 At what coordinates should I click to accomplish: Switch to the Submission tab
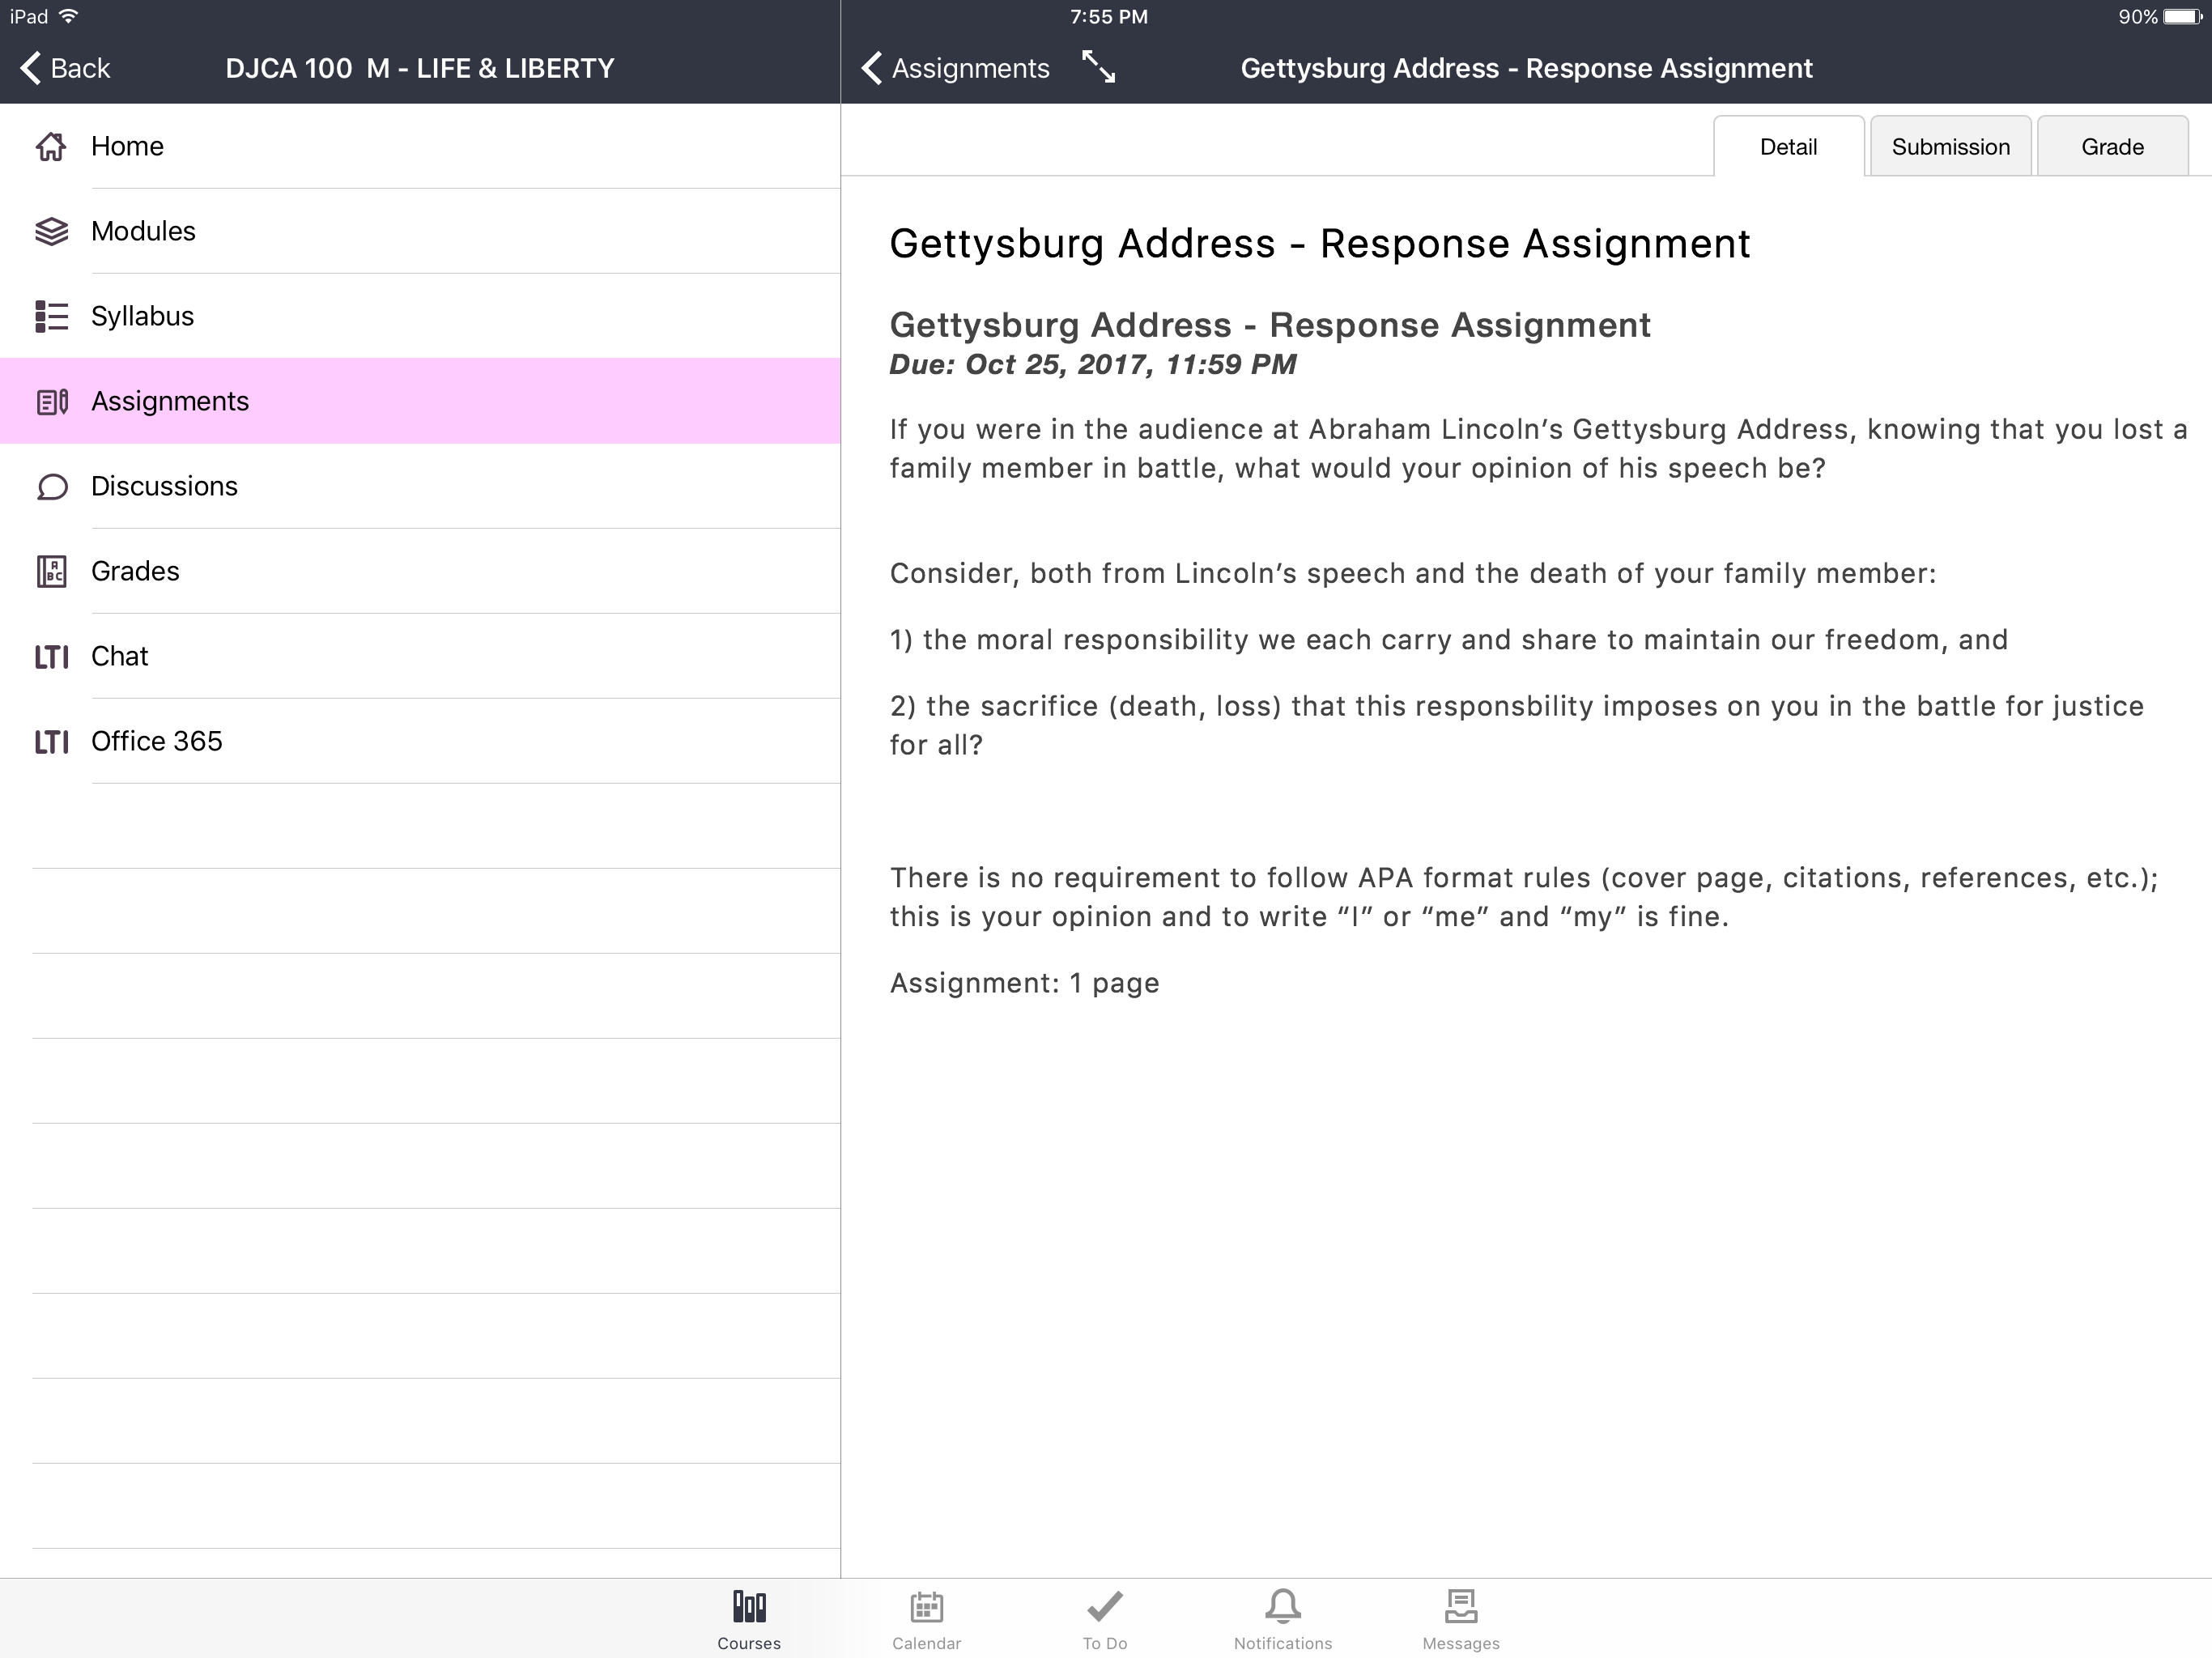pos(1950,147)
